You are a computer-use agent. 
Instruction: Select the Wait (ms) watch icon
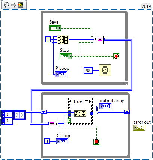point(105,70)
